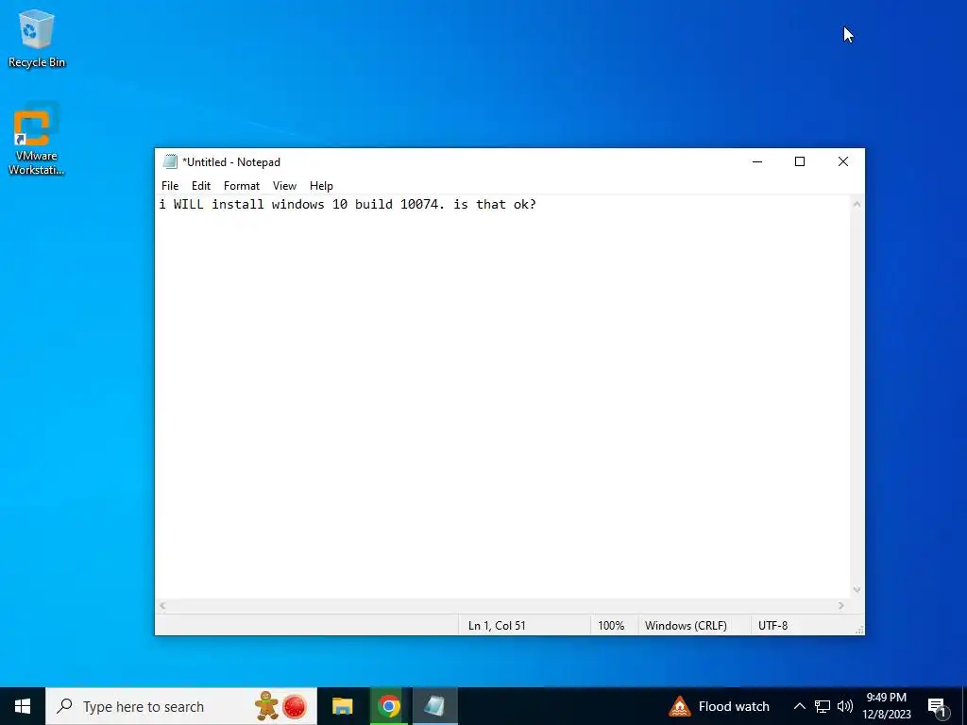Close the Untitled Notepad window
The image size is (967, 725).
(x=843, y=161)
